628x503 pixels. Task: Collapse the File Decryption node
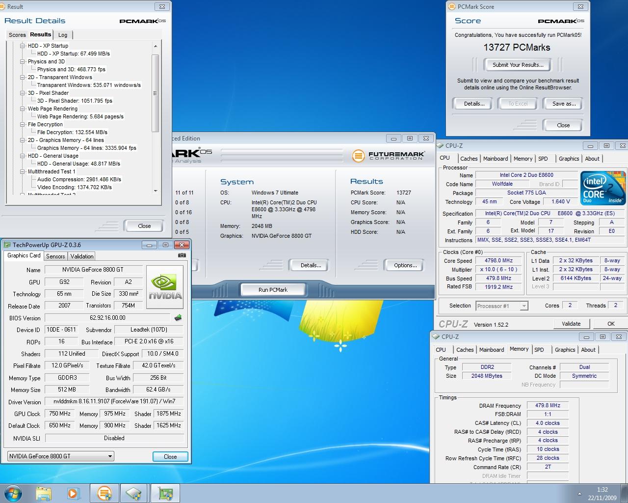point(23,124)
